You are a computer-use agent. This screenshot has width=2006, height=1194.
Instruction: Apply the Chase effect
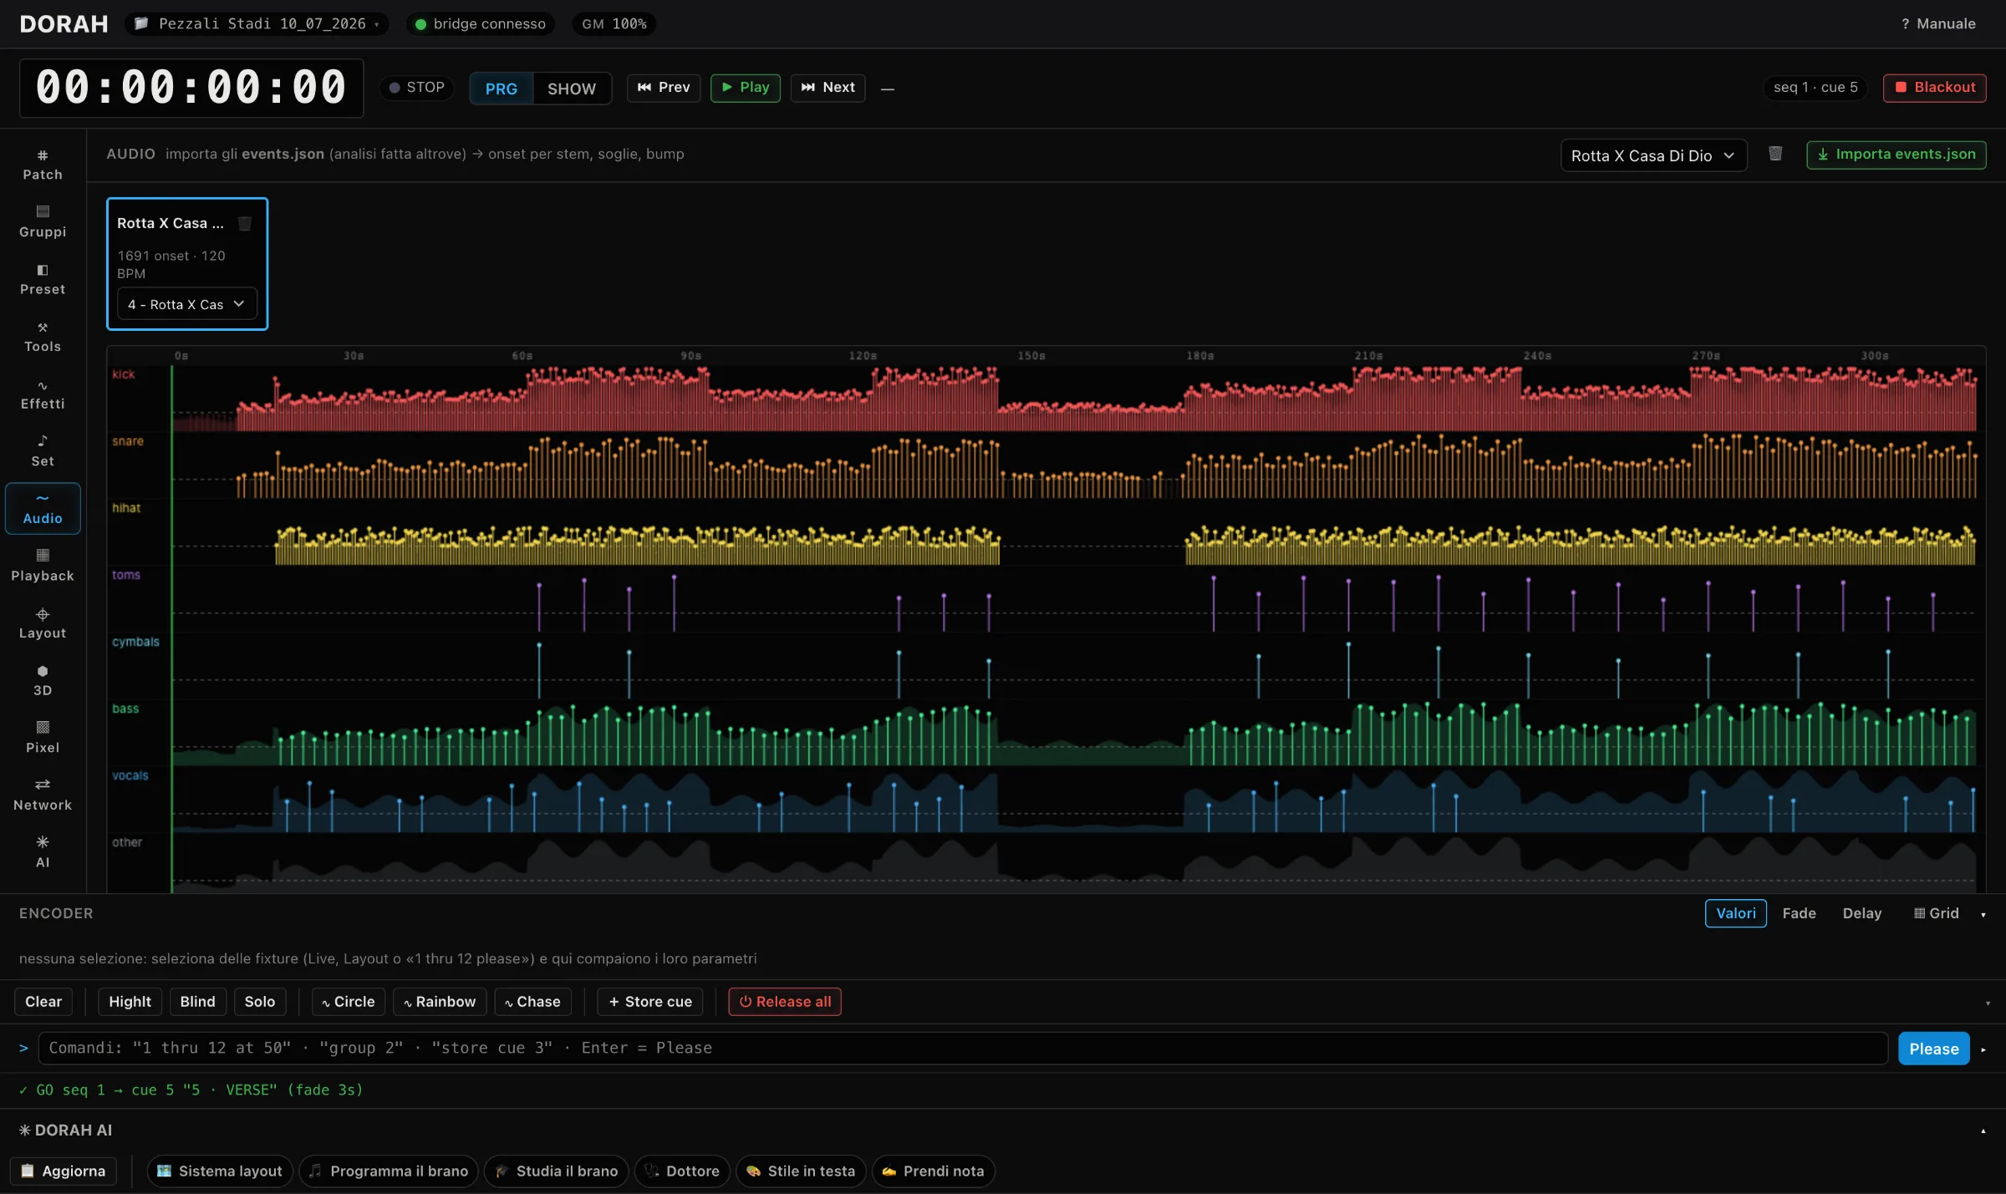pos(532,1002)
